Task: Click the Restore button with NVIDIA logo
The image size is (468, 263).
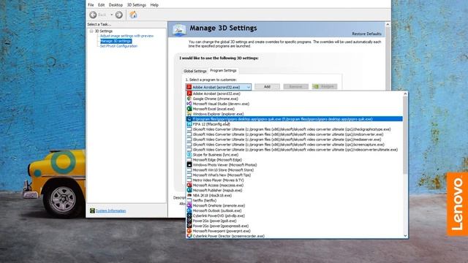Action: 325,86
